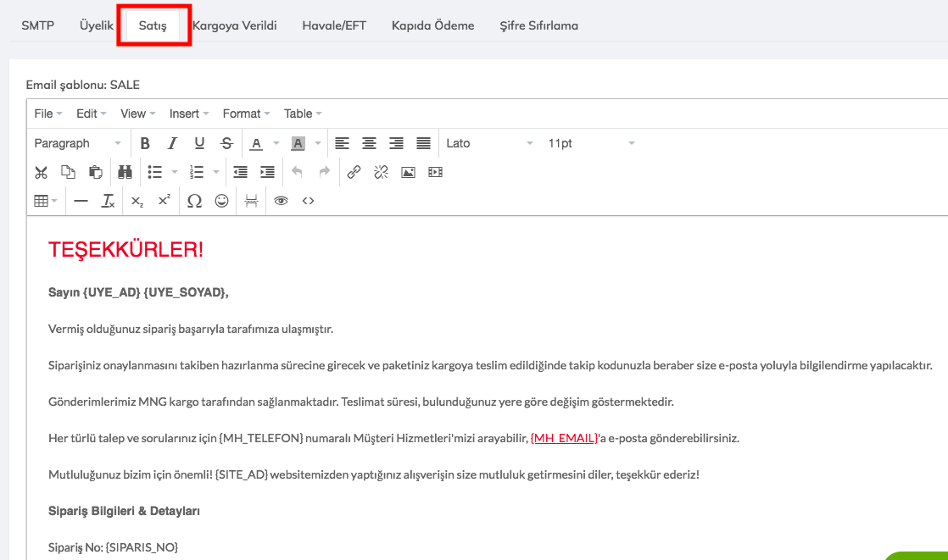The height and width of the screenshot is (560, 948).
Task: Expand the Lato font family dropdown
Action: tap(490, 143)
